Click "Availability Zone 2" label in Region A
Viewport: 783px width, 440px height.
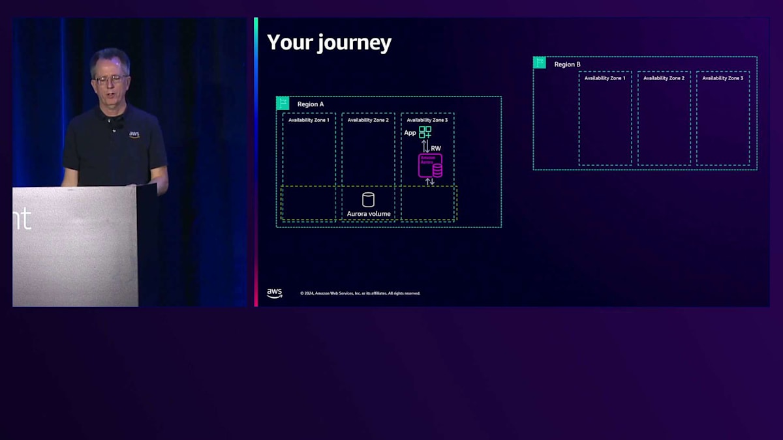coord(368,120)
